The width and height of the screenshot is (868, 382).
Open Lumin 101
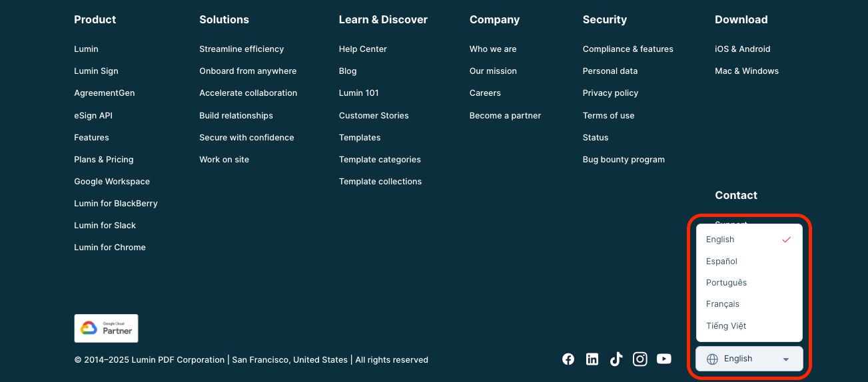pos(359,93)
